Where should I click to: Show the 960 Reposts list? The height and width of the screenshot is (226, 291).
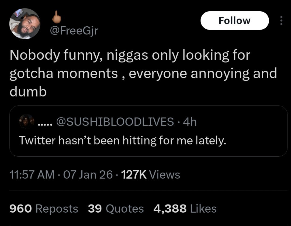[x=44, y=209]
